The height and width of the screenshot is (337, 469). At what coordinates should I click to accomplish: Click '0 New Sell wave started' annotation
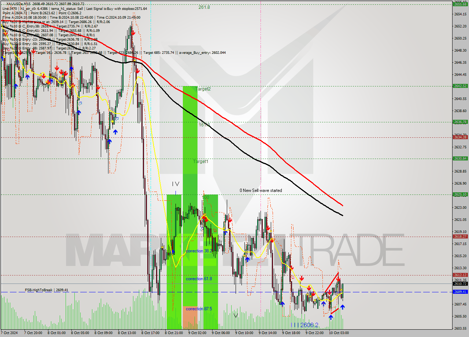click(261, 190)
